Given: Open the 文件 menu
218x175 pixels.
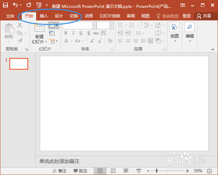Looking at the screenshot, I should (x=10, y=16).
